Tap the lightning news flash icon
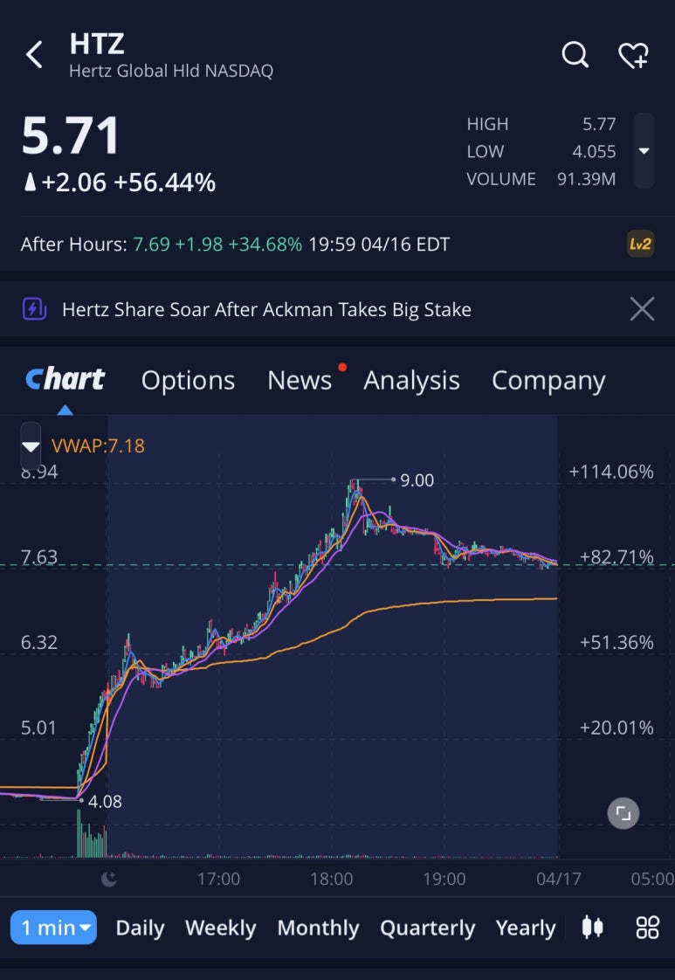Screen dimensions: 675x980 click(34, 308)
